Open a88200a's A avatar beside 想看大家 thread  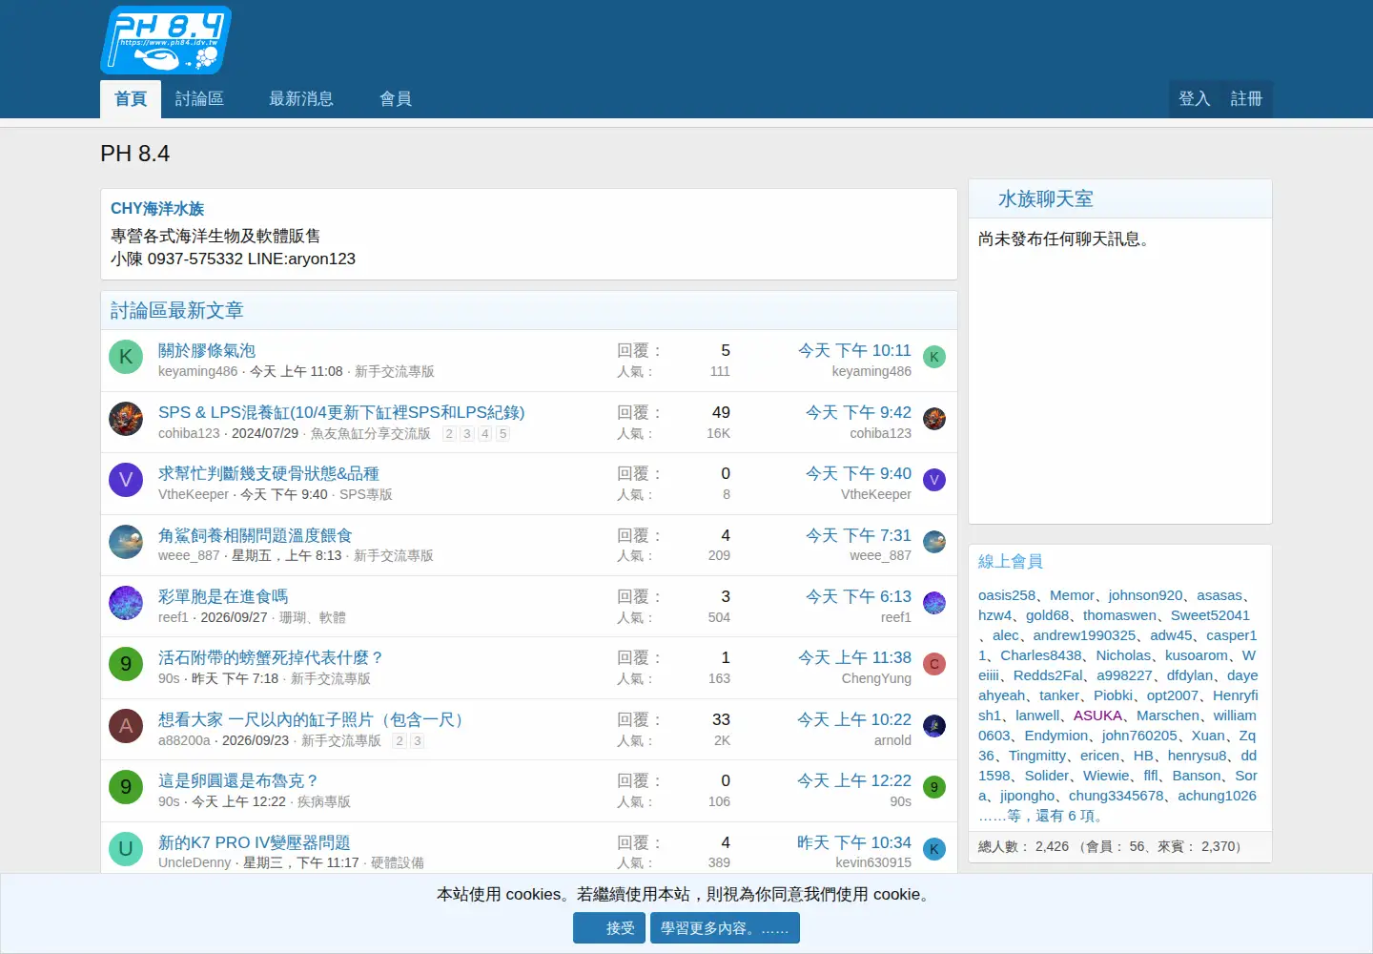pos(126,726)
